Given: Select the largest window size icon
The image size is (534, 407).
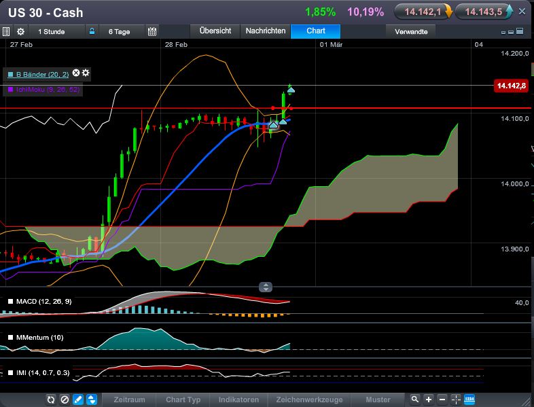Looking at the screenshot, I should (x=520, y=31).
